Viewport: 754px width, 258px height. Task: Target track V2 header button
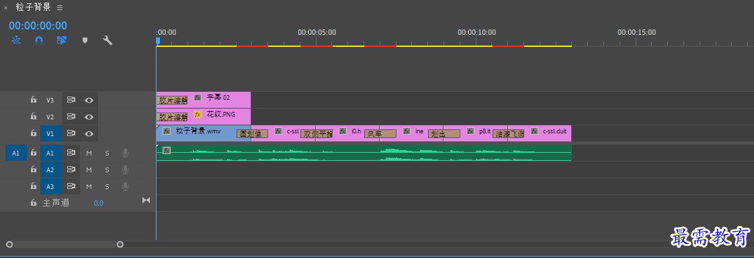point(50,117)
